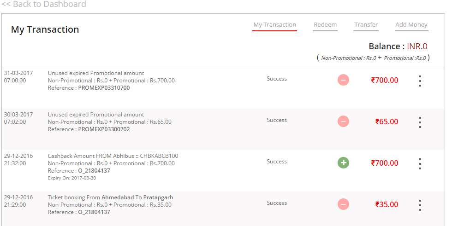This screenshot has width=458, height=226.
Task: Click the Ahmedabad To Pratapgarh booking description
Action: 111,197
